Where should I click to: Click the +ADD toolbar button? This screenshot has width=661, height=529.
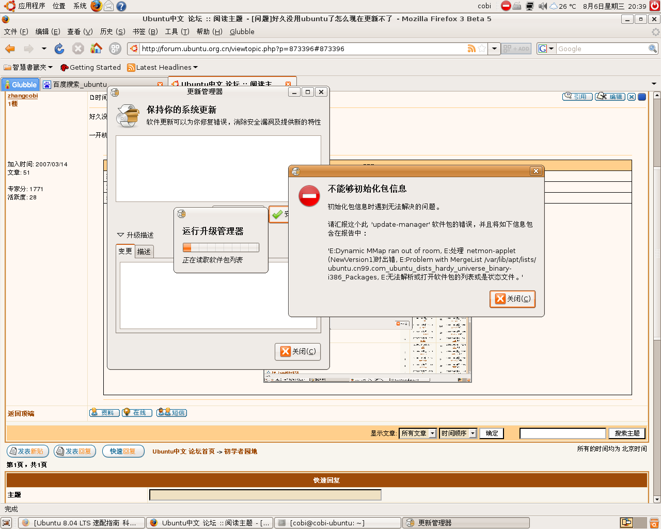(x=516, y=49)
